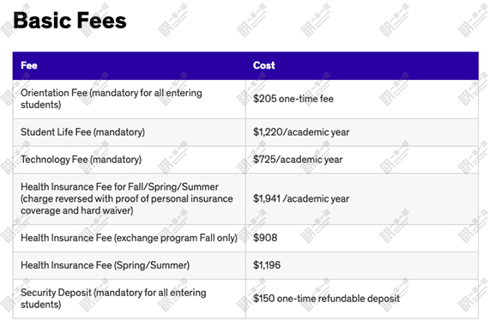Select Student Life Fee (mandatory) text

pos(82,132)
